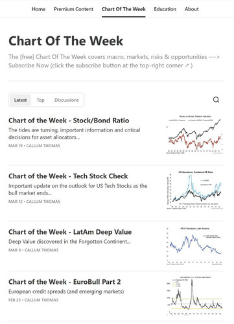Click the tides are turning description text

point(75,133)
